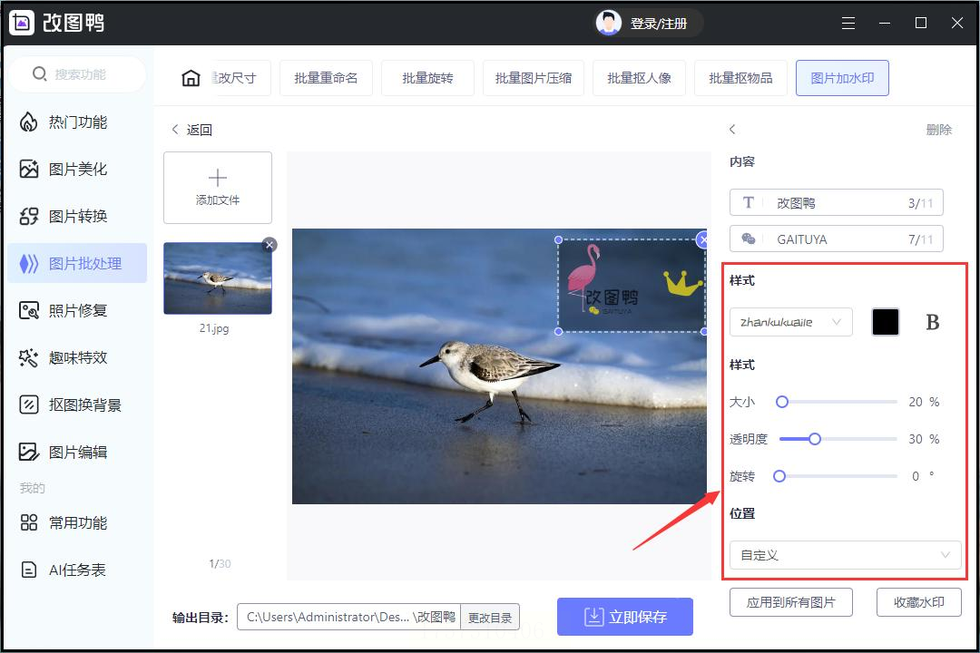Click the 透明度 opacity slider handle

click(x=814, y=439)
